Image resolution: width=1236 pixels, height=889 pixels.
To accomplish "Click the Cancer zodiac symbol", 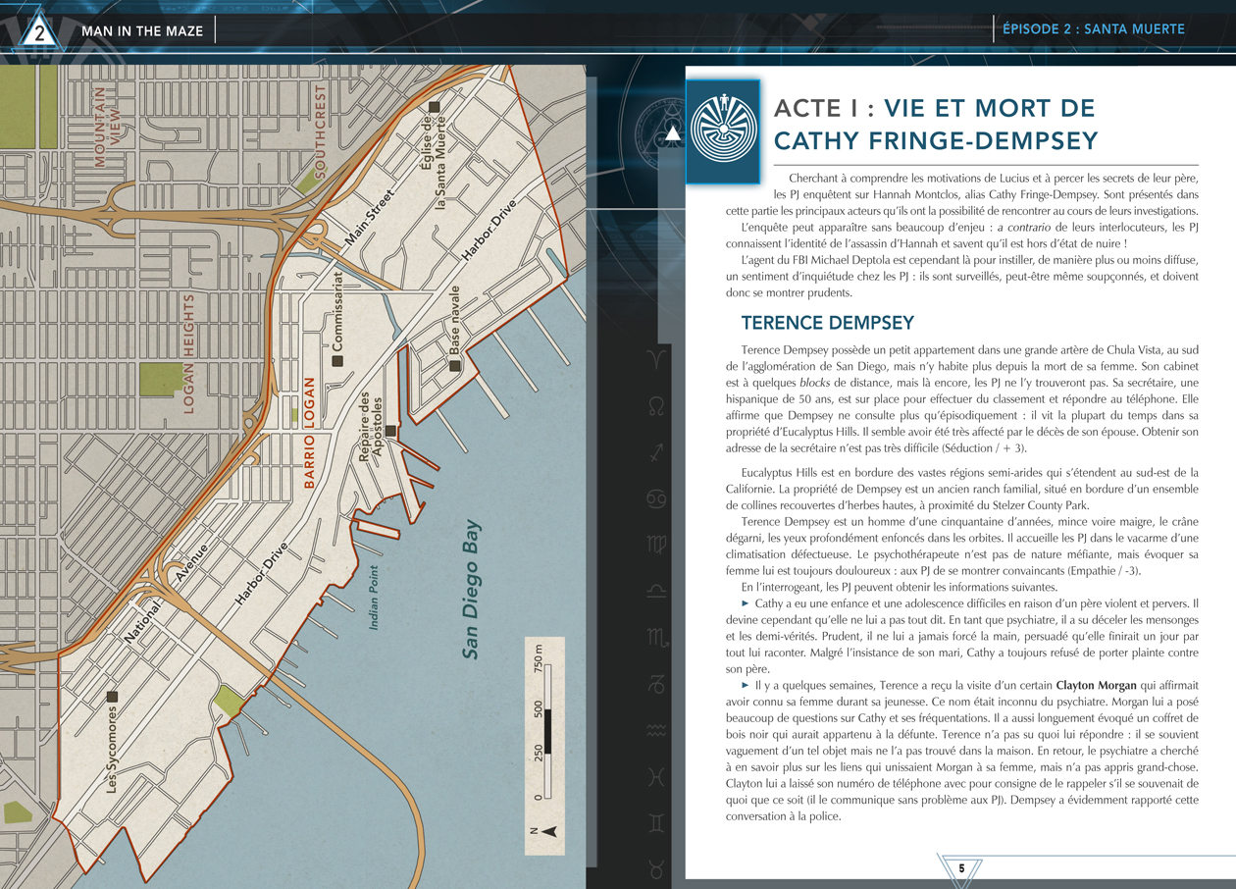I will coord(656,499).
